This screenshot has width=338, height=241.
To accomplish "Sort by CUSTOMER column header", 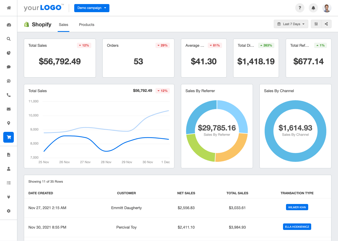I will (126, 193).
